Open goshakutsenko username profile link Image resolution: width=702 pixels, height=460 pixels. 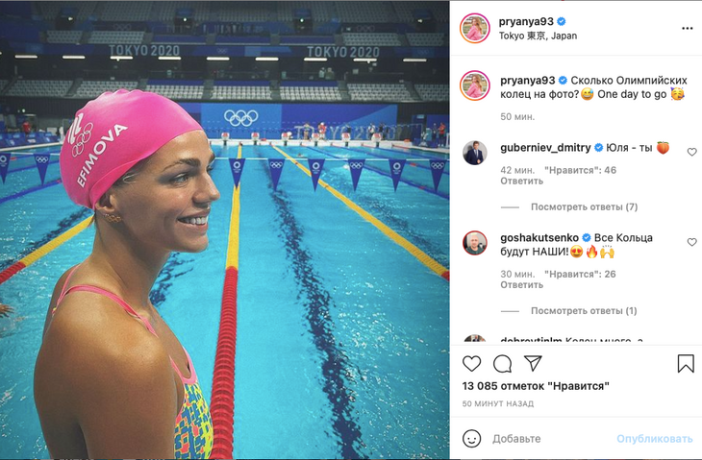(539, 238)
